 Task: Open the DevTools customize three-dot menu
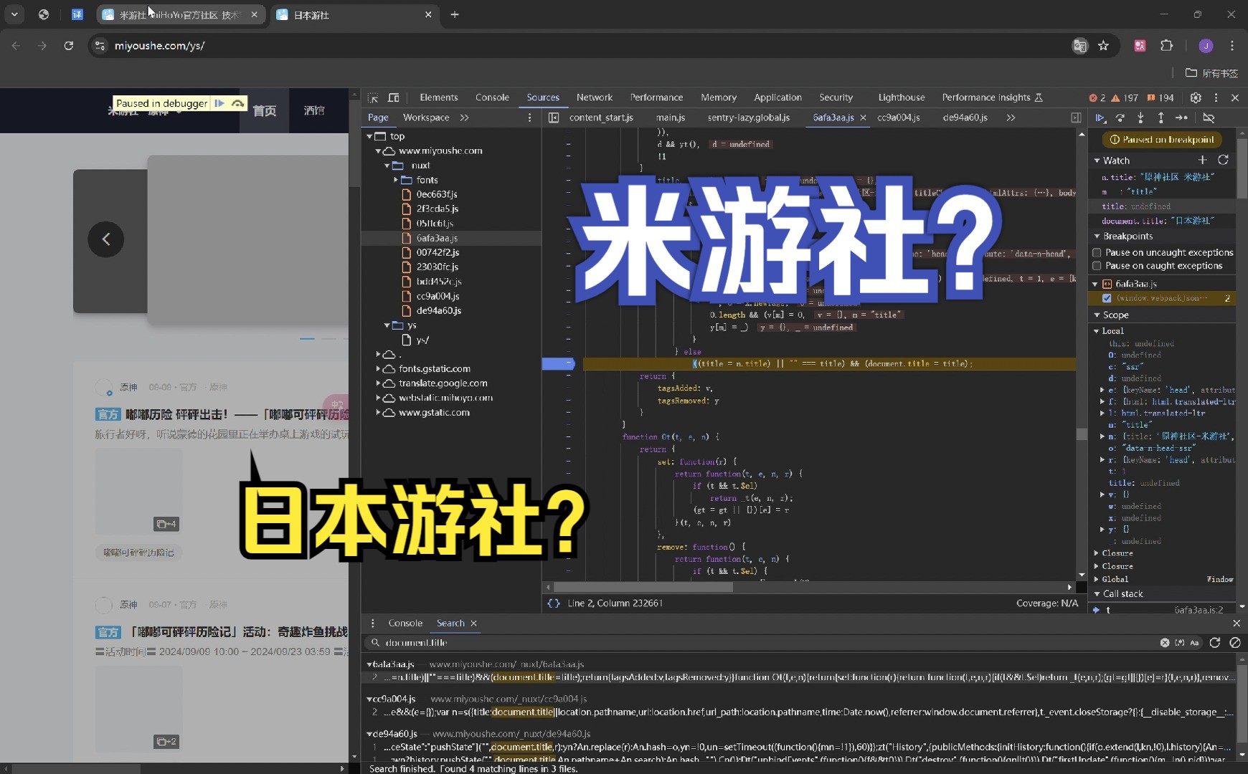coord(1216,97)
